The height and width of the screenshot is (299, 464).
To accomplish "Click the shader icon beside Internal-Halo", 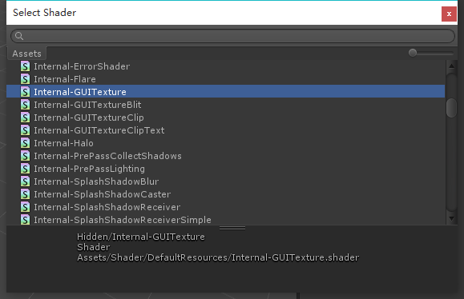I will 25,143.
